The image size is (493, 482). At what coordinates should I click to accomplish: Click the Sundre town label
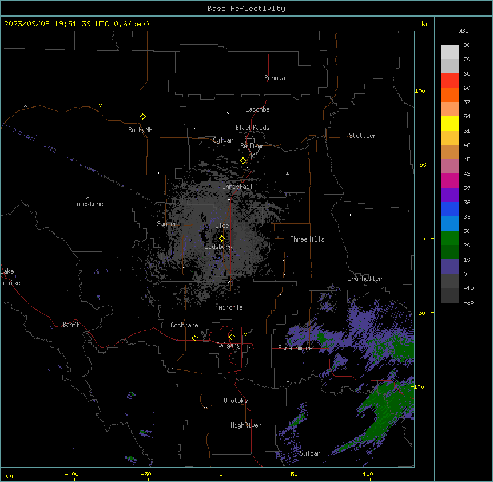coord(167,224)
